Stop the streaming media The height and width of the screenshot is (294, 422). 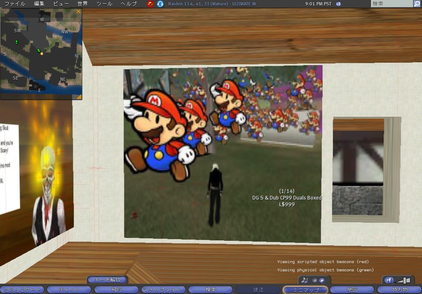click(314, 280)
